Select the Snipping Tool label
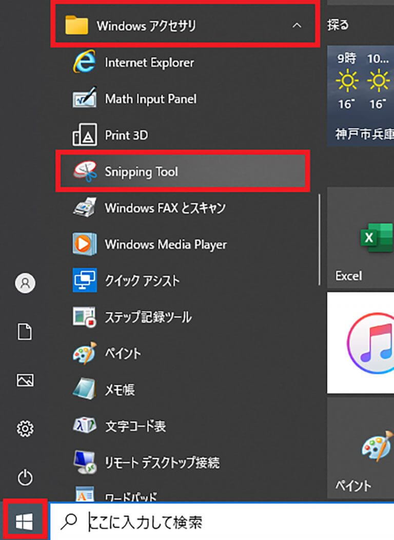 pos(141,172)
